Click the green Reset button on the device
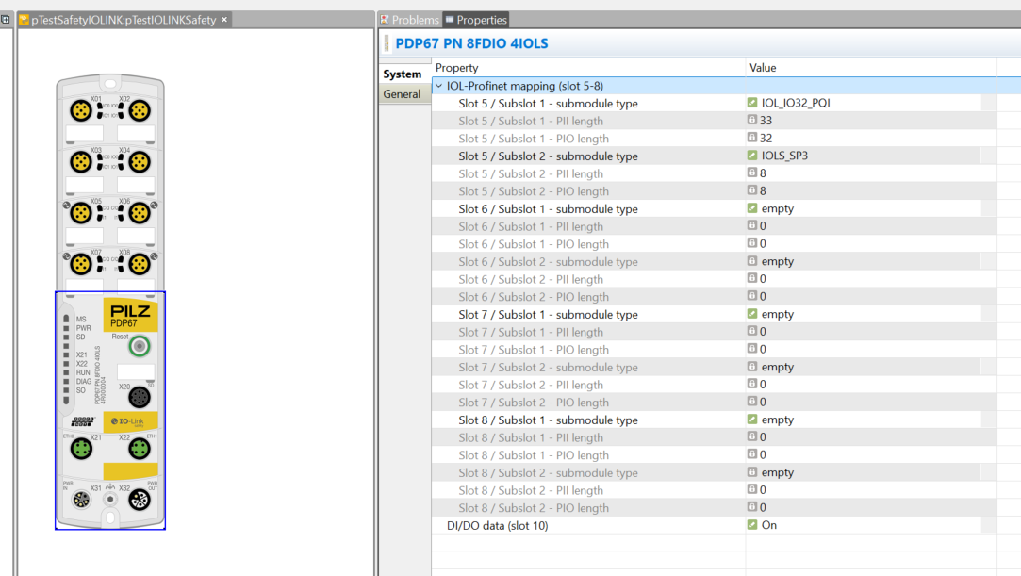Screen dimensions: 1021x576 (139, 346)
